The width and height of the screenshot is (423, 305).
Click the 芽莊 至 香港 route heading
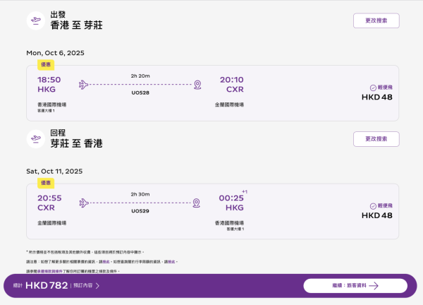[x=76, y=143]
